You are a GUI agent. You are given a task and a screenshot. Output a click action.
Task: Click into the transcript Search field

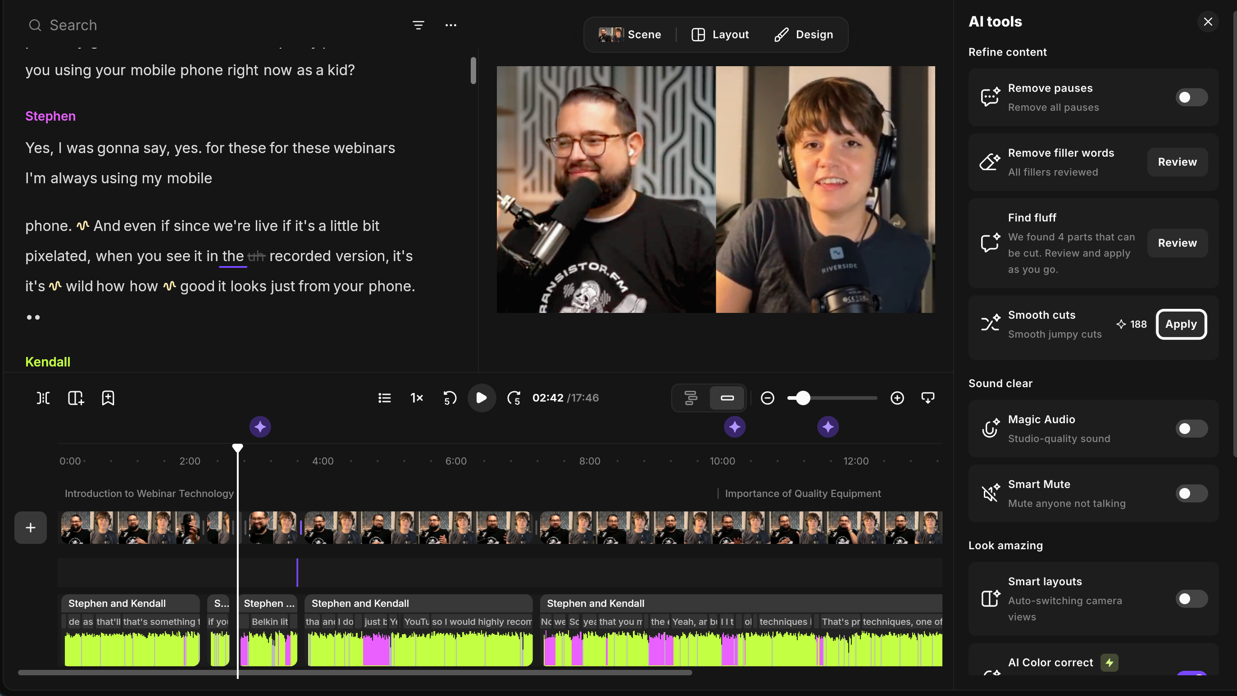(x=216, y=25)
